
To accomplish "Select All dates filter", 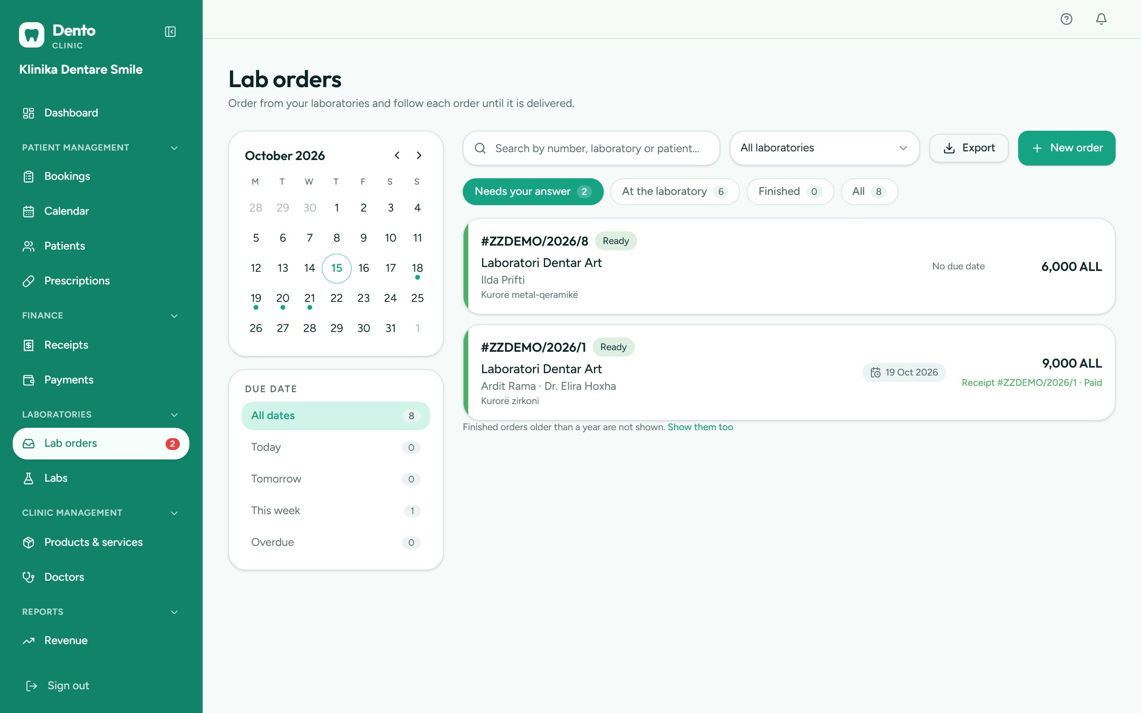I will click(x=336, y=416).
